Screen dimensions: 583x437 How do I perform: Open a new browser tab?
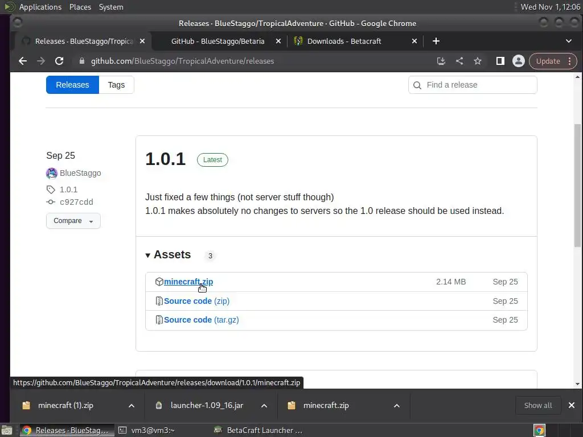coord(436,41)
